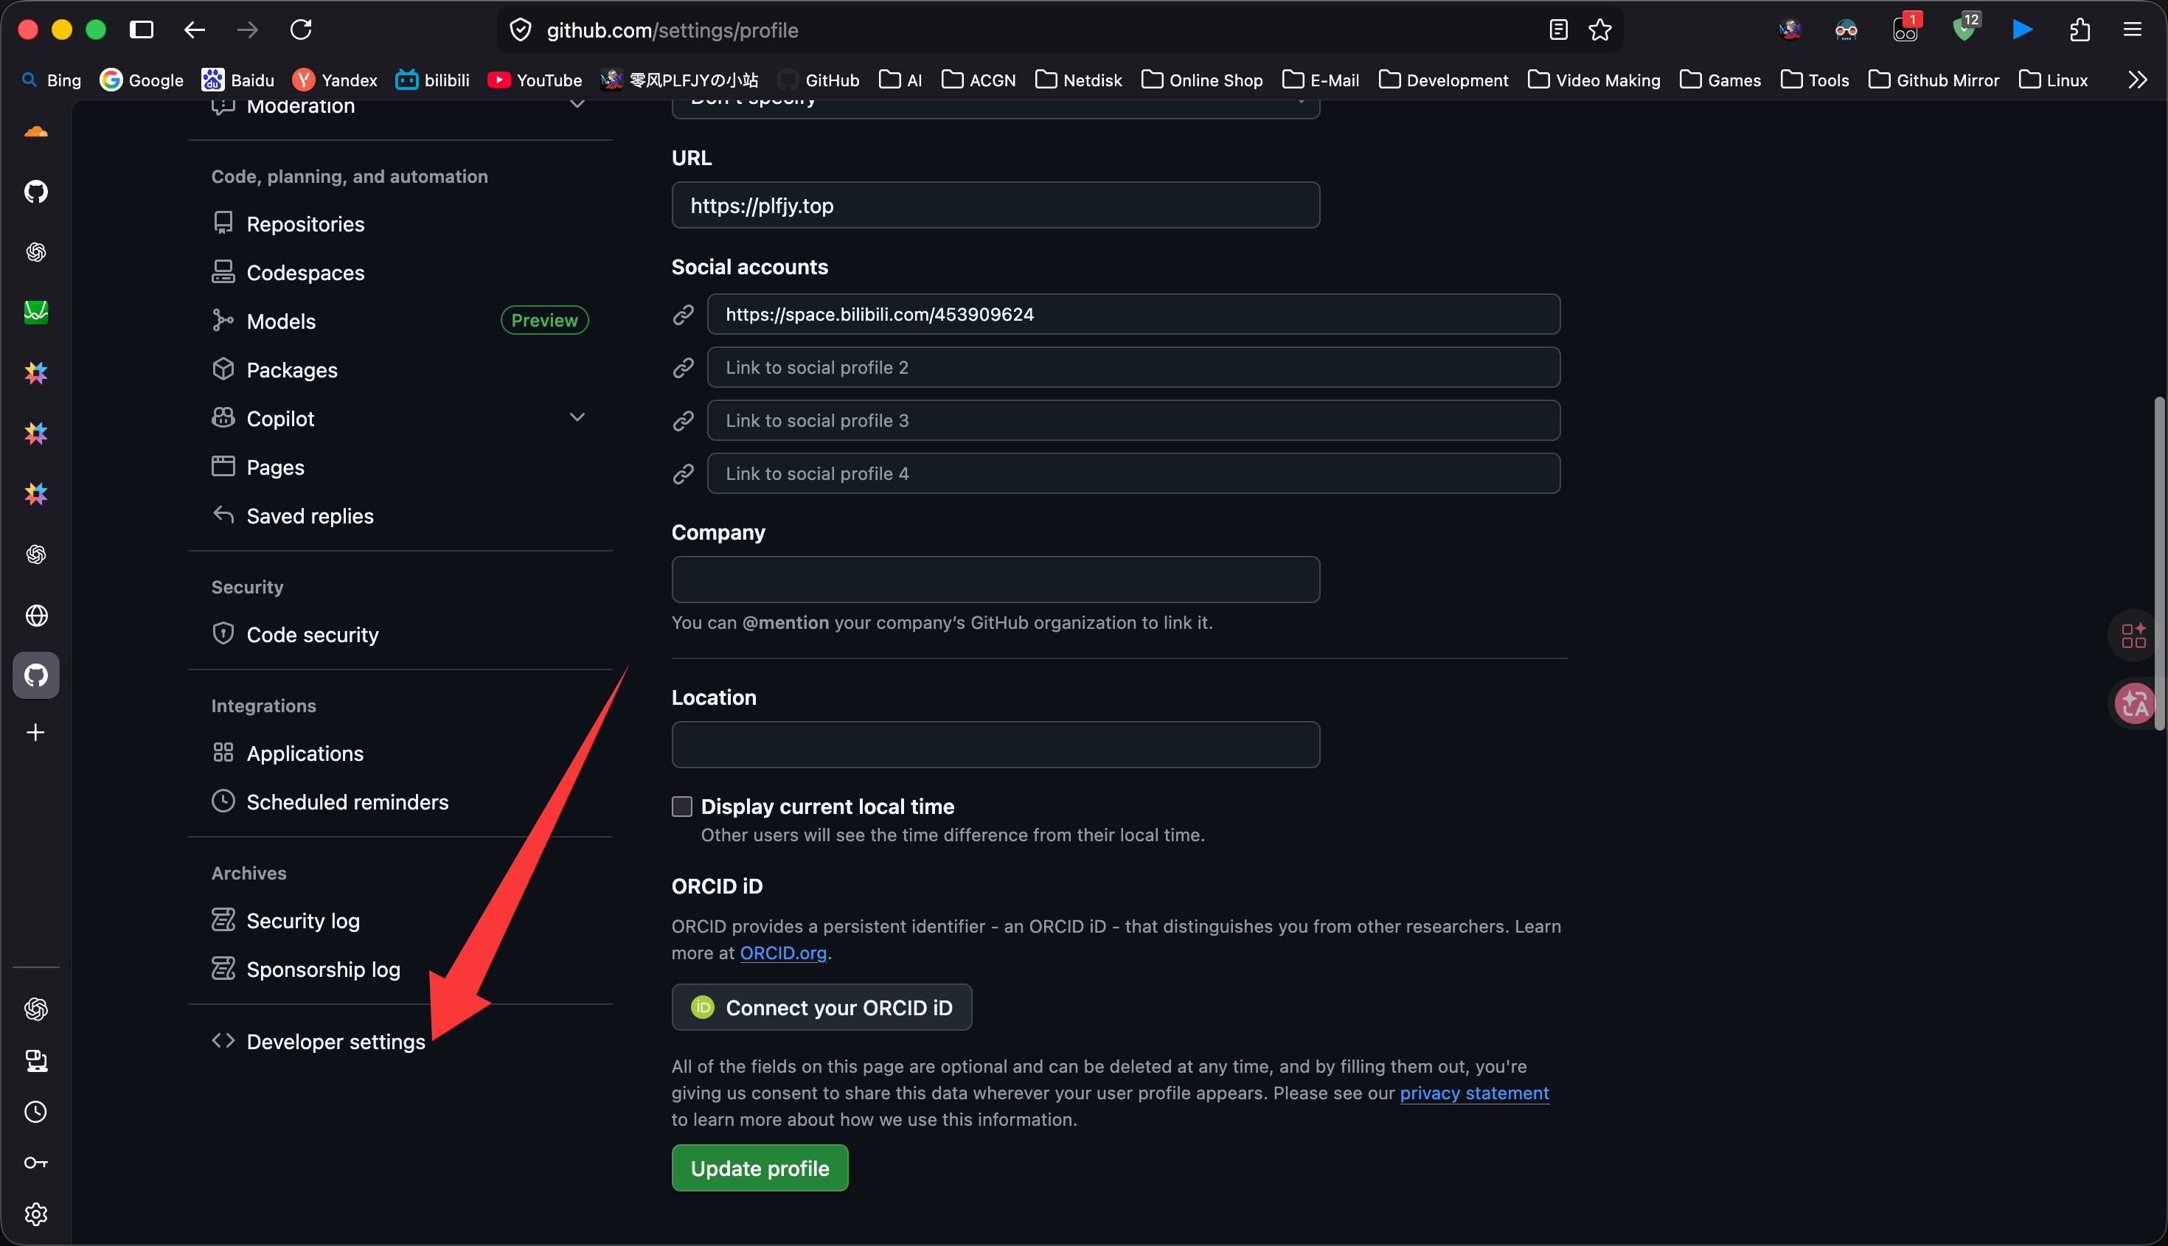Open the AI bookmarks folder

(x=900, y=80)
